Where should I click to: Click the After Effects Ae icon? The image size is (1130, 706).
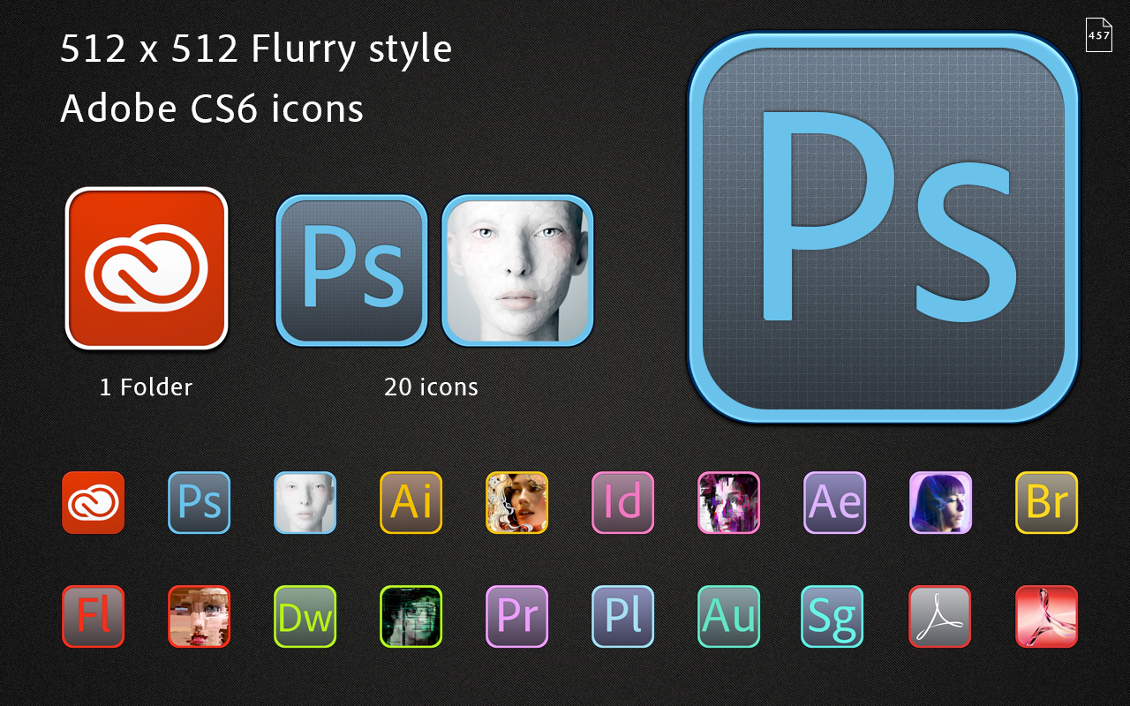(x=835, y=503)
